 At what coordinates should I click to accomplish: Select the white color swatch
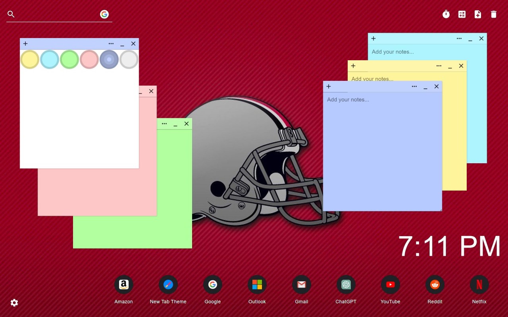129,59
